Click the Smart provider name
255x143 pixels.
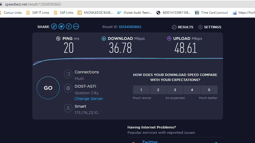click(80, 106)
